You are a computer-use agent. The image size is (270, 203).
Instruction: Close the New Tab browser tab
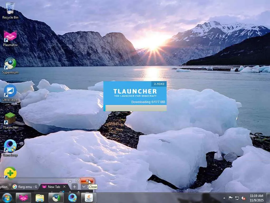(x=64, y=187)
